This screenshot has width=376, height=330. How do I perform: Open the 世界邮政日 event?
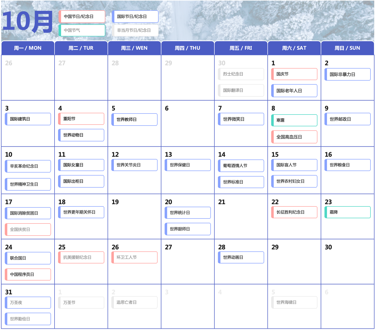tap(348, 119)
